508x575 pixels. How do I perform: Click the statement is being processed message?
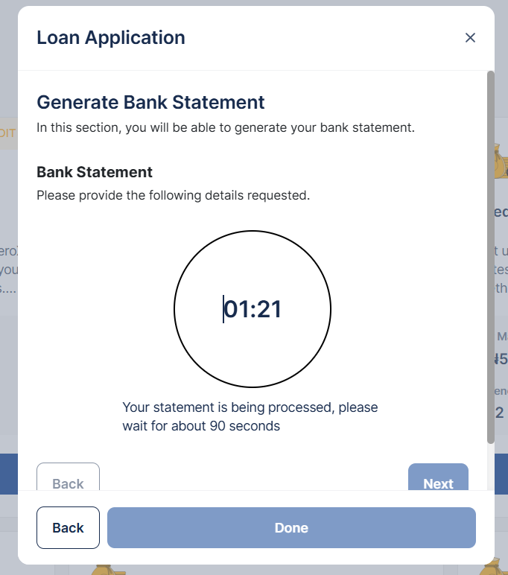pyautogui.click(x=250, y=417)
